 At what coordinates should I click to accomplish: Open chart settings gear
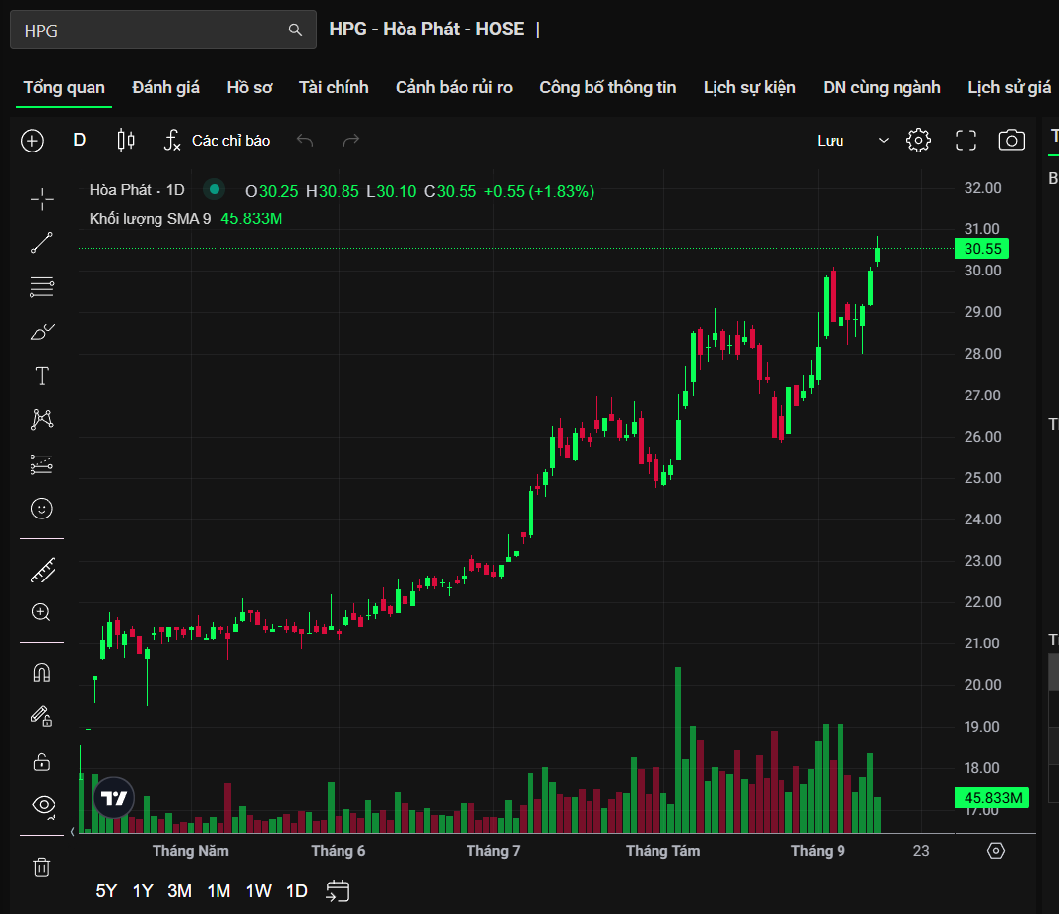918,141
